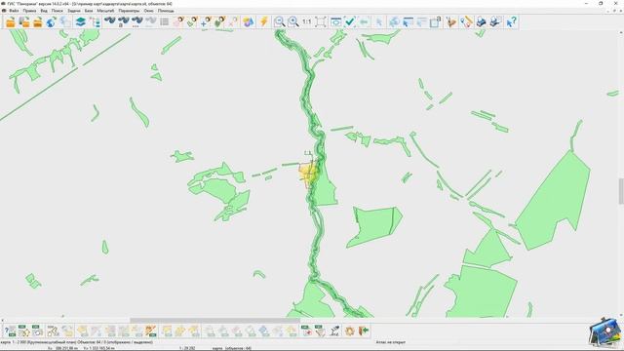
Task: Click the fit whole map frame icon
Action: 321,21
